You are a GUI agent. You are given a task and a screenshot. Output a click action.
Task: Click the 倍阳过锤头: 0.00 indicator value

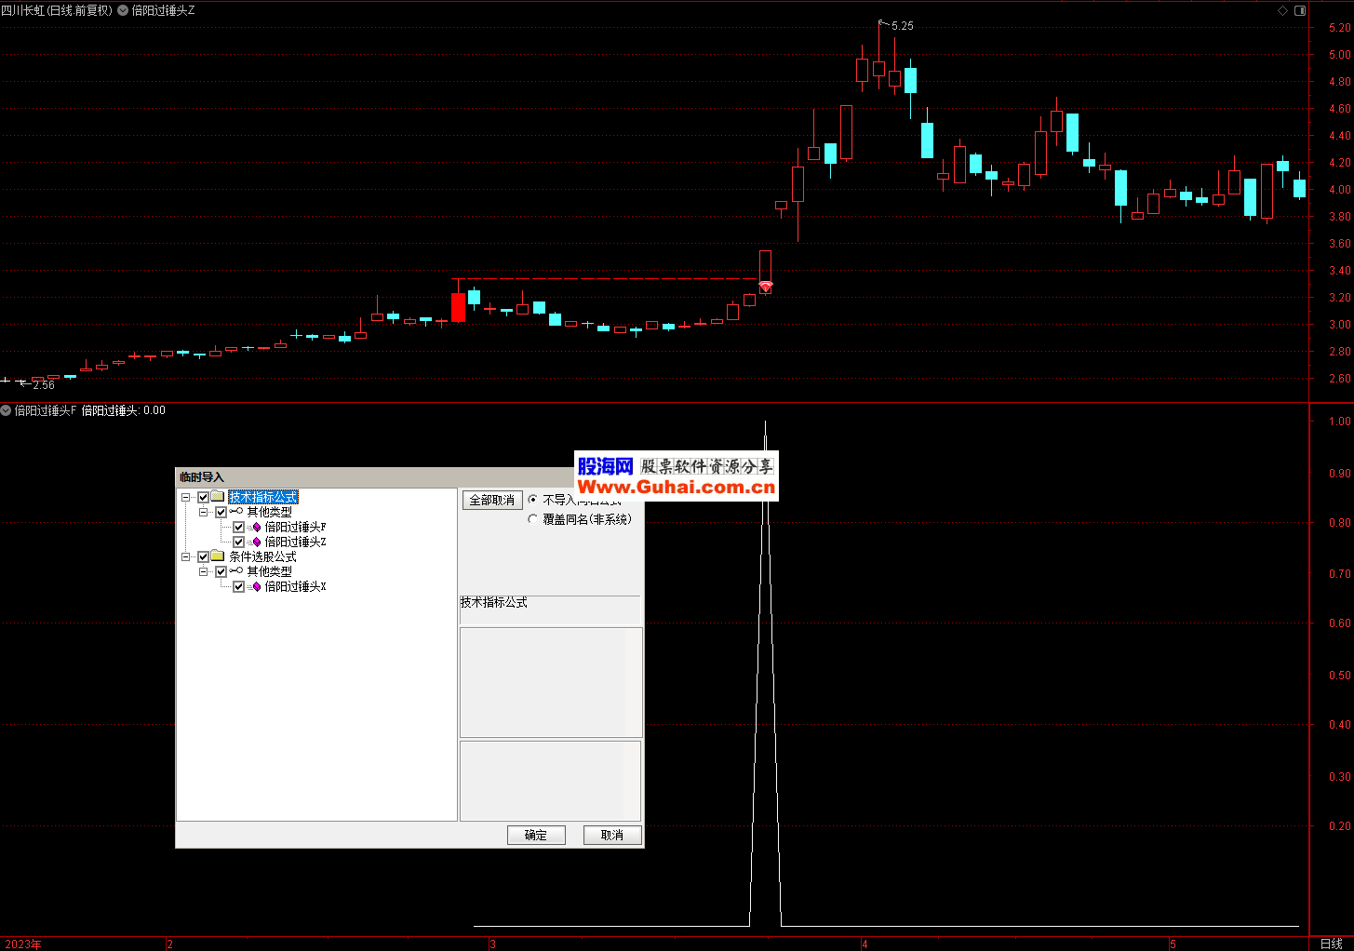tap(124, 410)
